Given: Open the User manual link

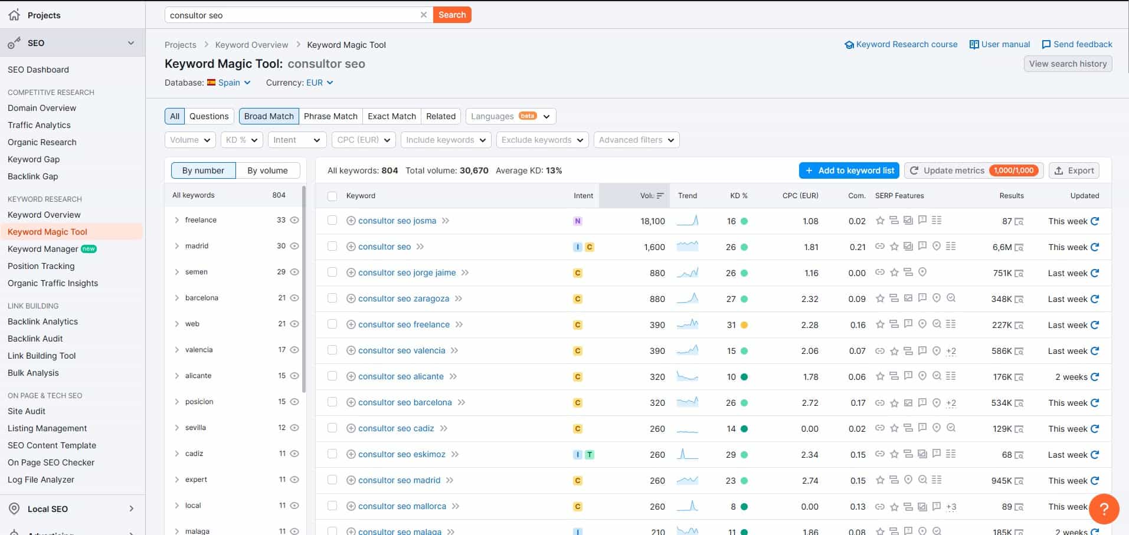Looking at the screenshot, I should (x=999, y=44).
